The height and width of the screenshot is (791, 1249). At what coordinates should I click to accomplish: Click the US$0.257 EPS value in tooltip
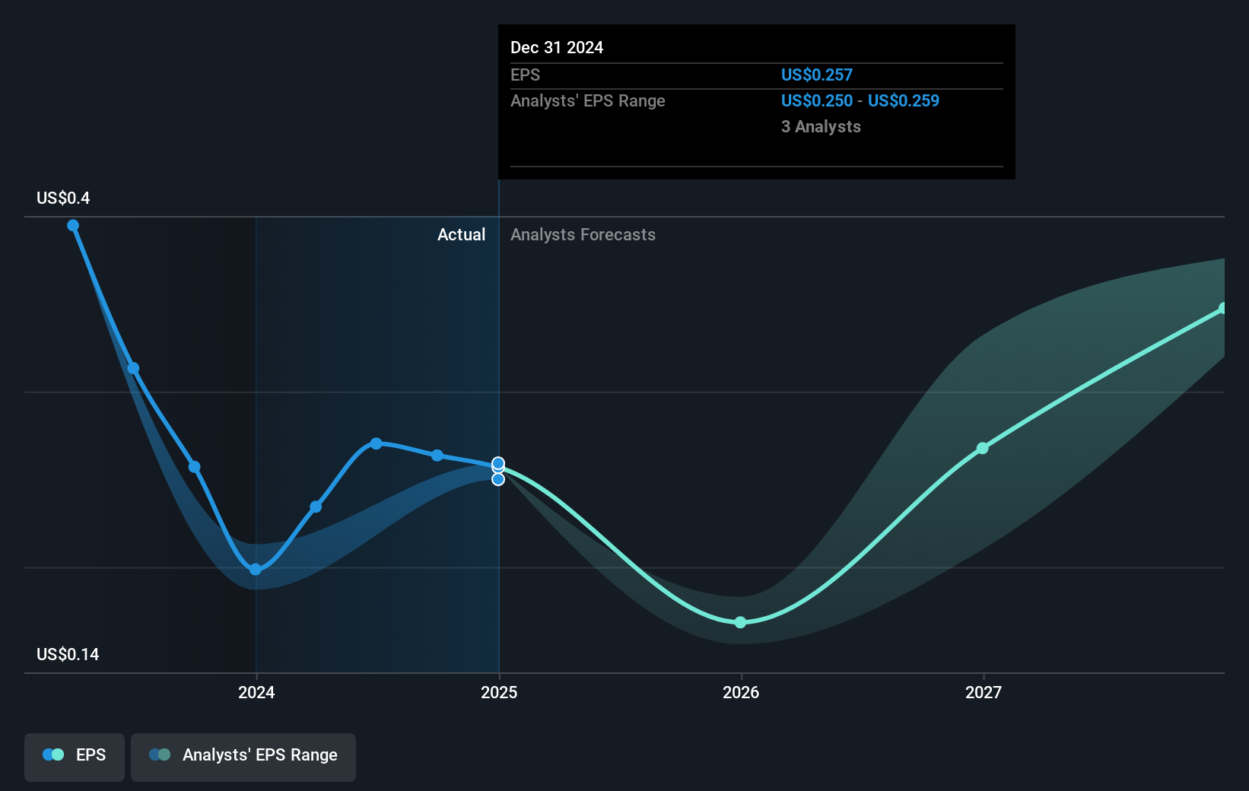coord(817,75)
